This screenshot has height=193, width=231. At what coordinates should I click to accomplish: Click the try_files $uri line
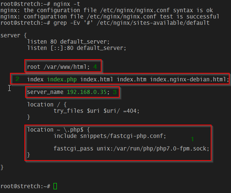pos(96,111)
